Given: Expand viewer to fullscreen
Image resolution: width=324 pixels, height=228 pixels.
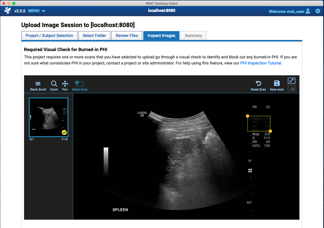Looking at the screenshot, I should click(x=292, y=81).
